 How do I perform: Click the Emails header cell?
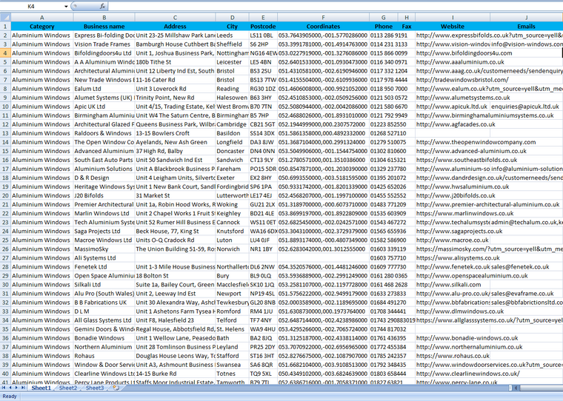point(527,26)
